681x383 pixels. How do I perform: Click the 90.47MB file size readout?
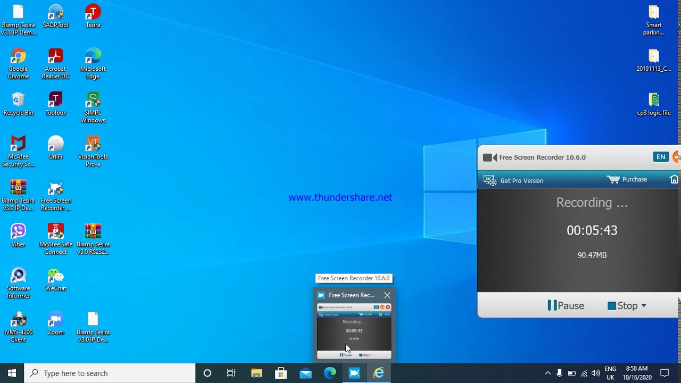[592, 255]
